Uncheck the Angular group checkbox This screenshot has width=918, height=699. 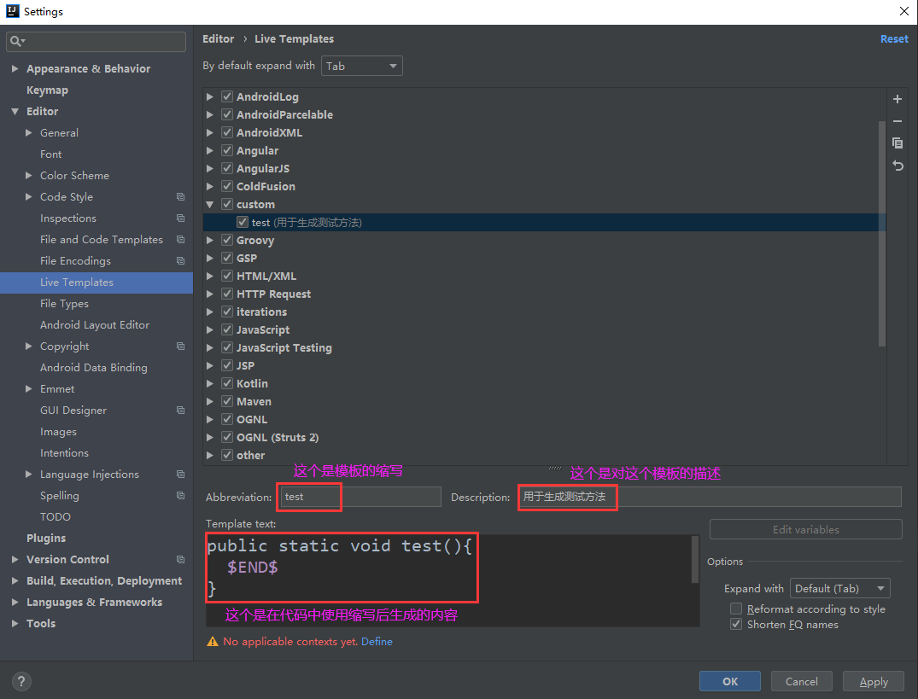pos(227,150)
